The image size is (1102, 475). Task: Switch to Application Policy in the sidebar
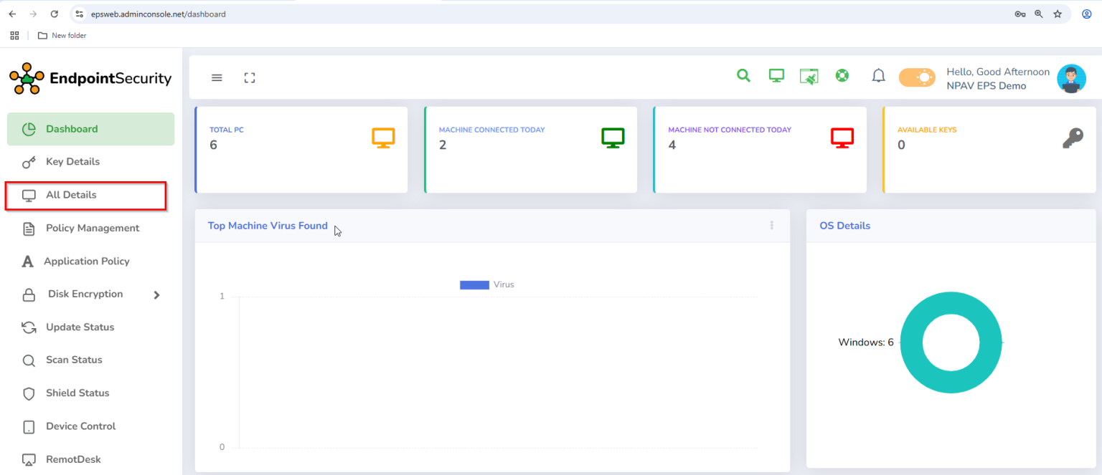[87, 261]
